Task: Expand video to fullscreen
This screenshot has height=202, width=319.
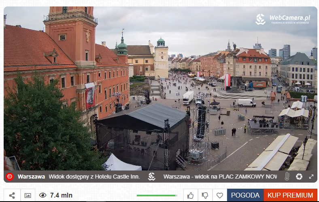Action: 311,177
